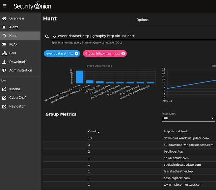Open the Alerts bell icon
This screenshot has height=190, width=216.
pos(4,27)
